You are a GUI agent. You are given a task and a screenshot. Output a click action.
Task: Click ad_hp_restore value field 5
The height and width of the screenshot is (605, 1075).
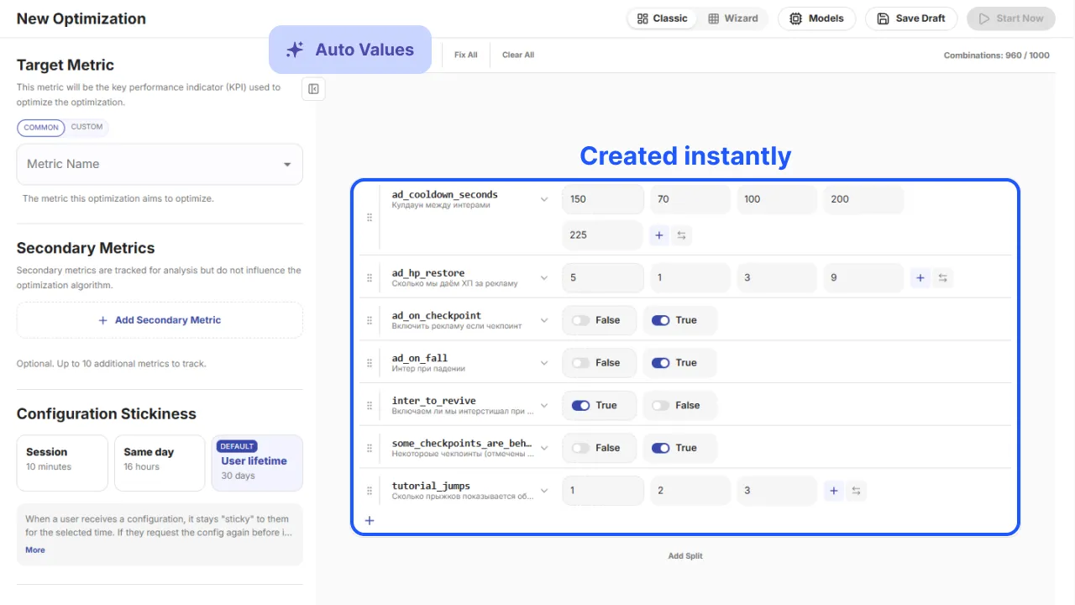(x=603, y=277)
